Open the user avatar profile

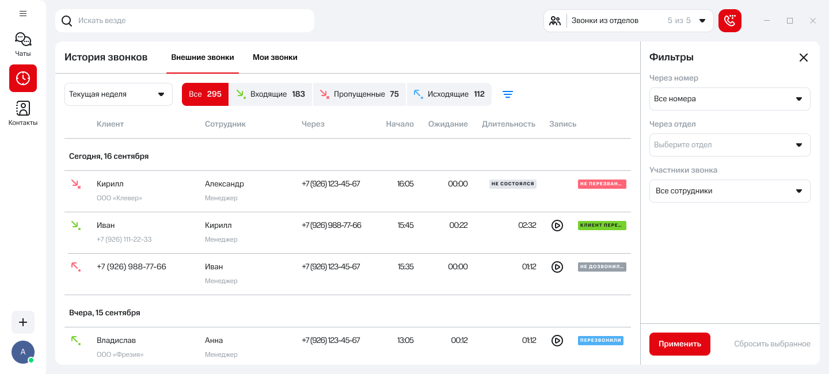pos(23,352)
